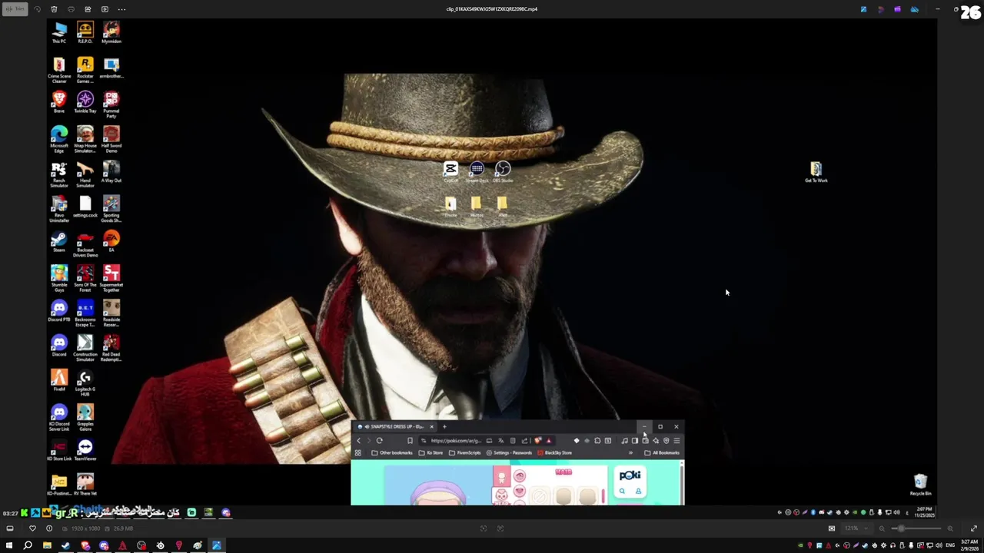This screenshot has height=553, width=984.
Task: Expand the bookmarks overflow chevron
Action: pos(631,453)
